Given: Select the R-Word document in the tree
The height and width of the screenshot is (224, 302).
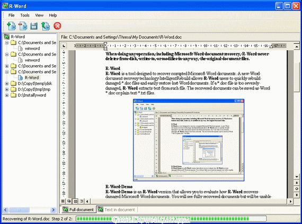Looking at the screenshot, I should [32, 78].
